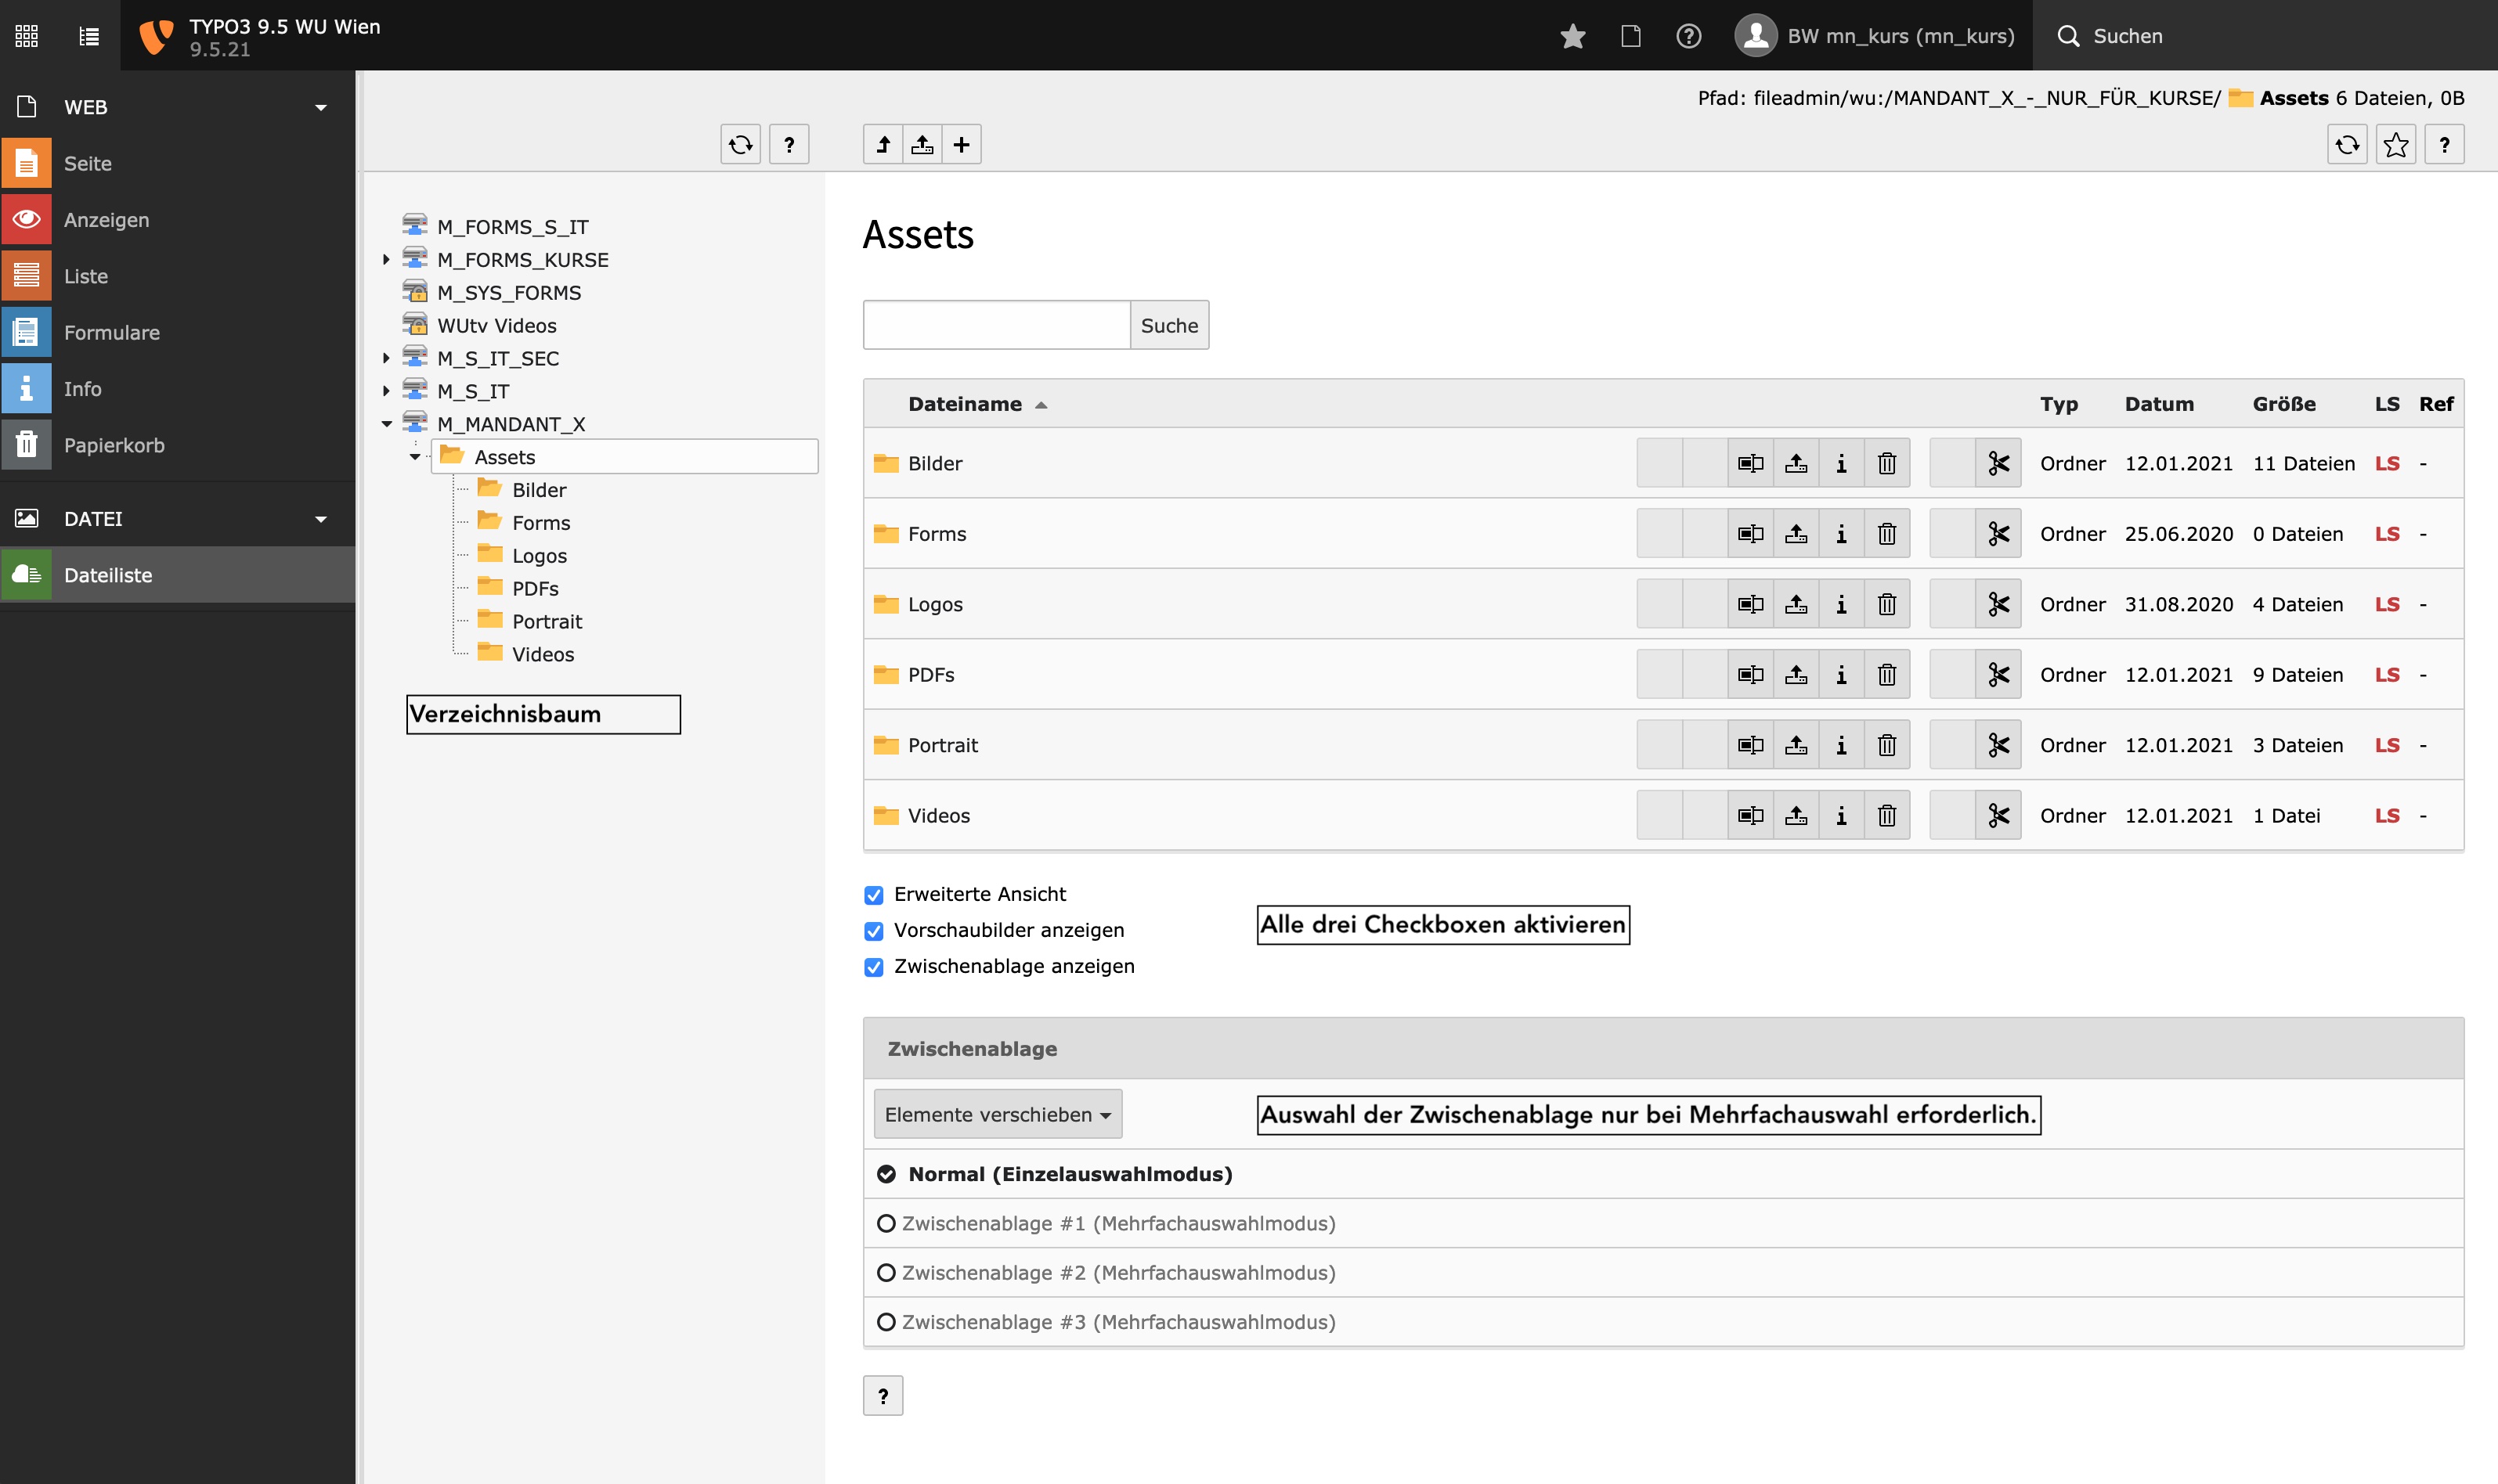This screenshot has height=1484, width=2498.
Task: Focus the global Suchen search field
Action: click(2265, 36)
